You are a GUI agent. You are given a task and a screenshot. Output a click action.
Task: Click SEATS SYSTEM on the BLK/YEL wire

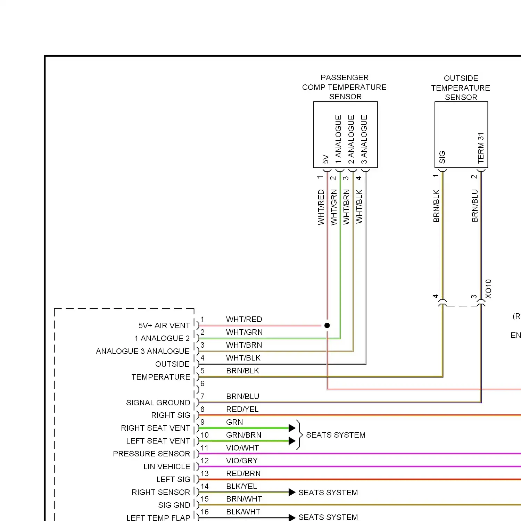tap(328, 493)
